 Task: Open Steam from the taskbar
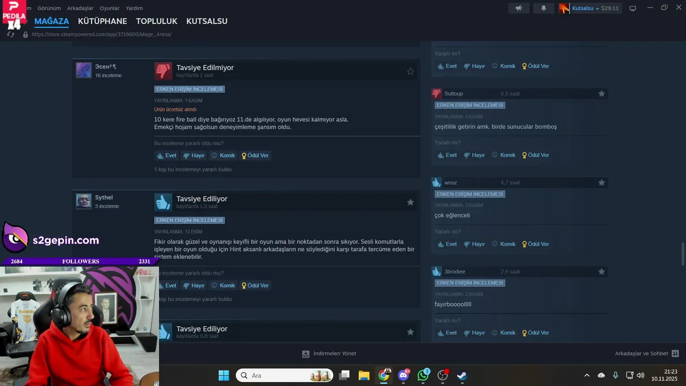[462, 375]
